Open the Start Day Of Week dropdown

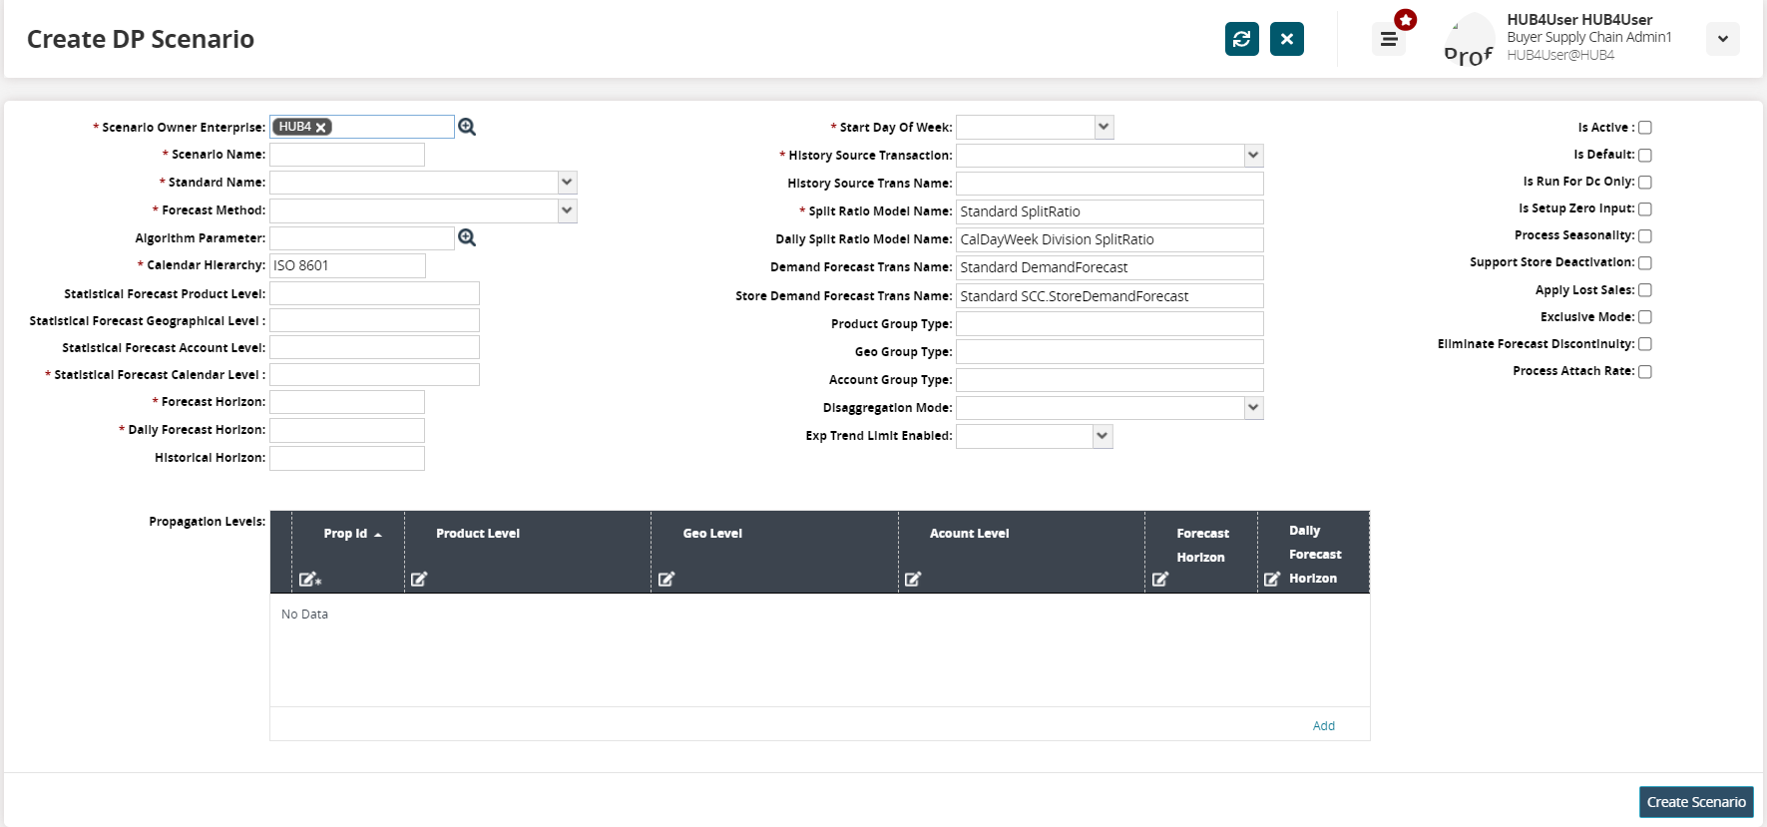1103,127
